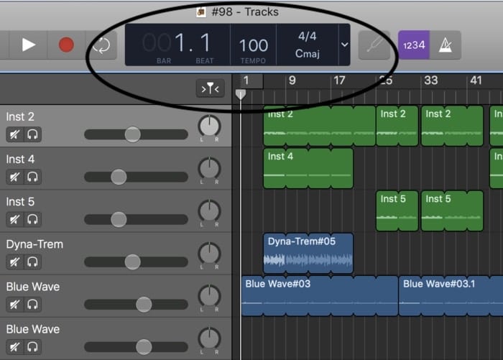Click the Inst 2 pan knob
The height and width of the screenshot is (360, 503).
point(209,126)
